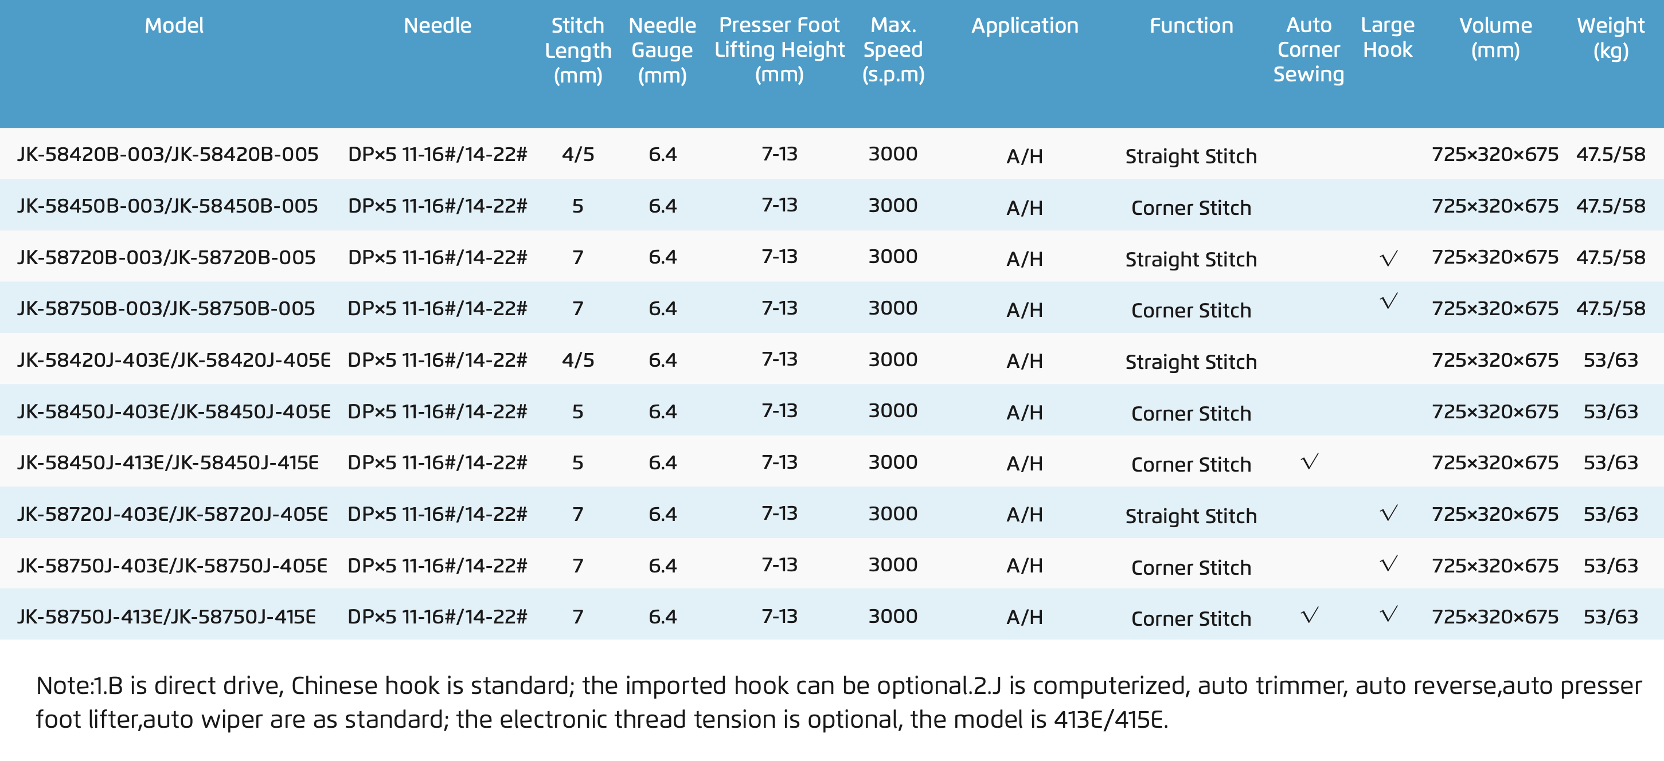The height and width of the screenshot is (761, 1664).
Task: Select the Application column header
Action: [1025, 26]
